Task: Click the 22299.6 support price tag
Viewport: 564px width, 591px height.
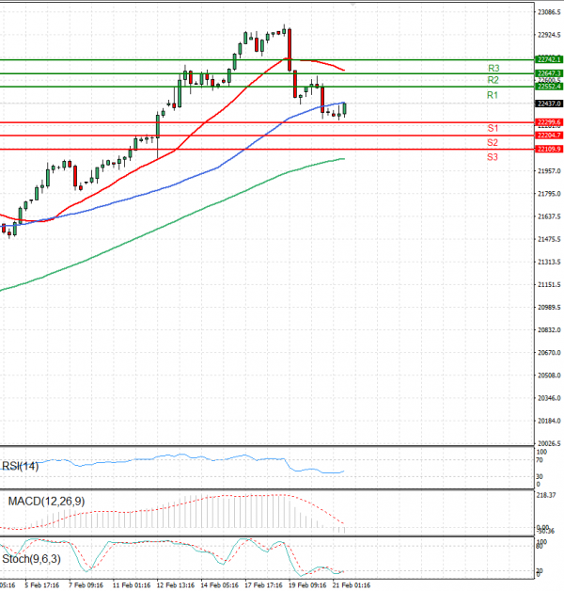Action: coord(549,122)
